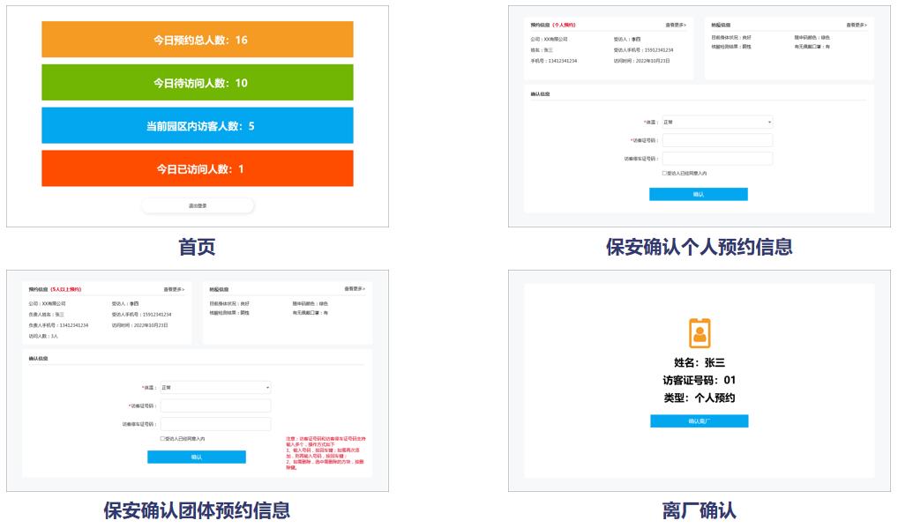Open 体温 dropdown in group reservation form
The image size is (898, 528).
pos(215,388)
